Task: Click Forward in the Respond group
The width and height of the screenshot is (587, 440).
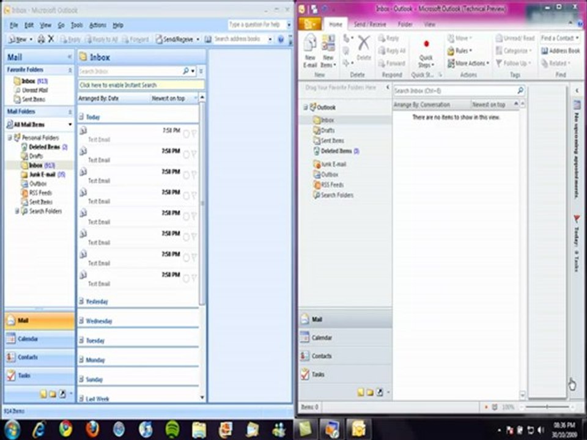Action: pos(391,63)
